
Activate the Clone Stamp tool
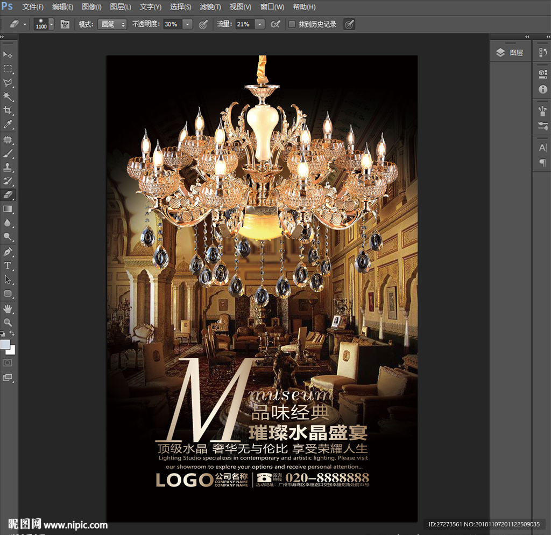[x=8, y=167]
